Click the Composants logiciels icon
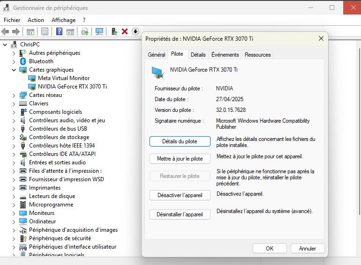The image size is (361, 265). coord(23,112)
